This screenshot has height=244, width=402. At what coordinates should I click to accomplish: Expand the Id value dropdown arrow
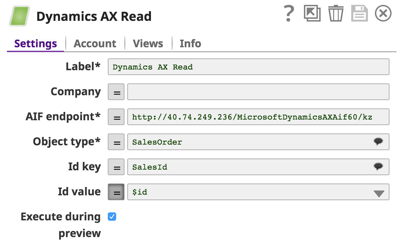[x=379, y=194]
